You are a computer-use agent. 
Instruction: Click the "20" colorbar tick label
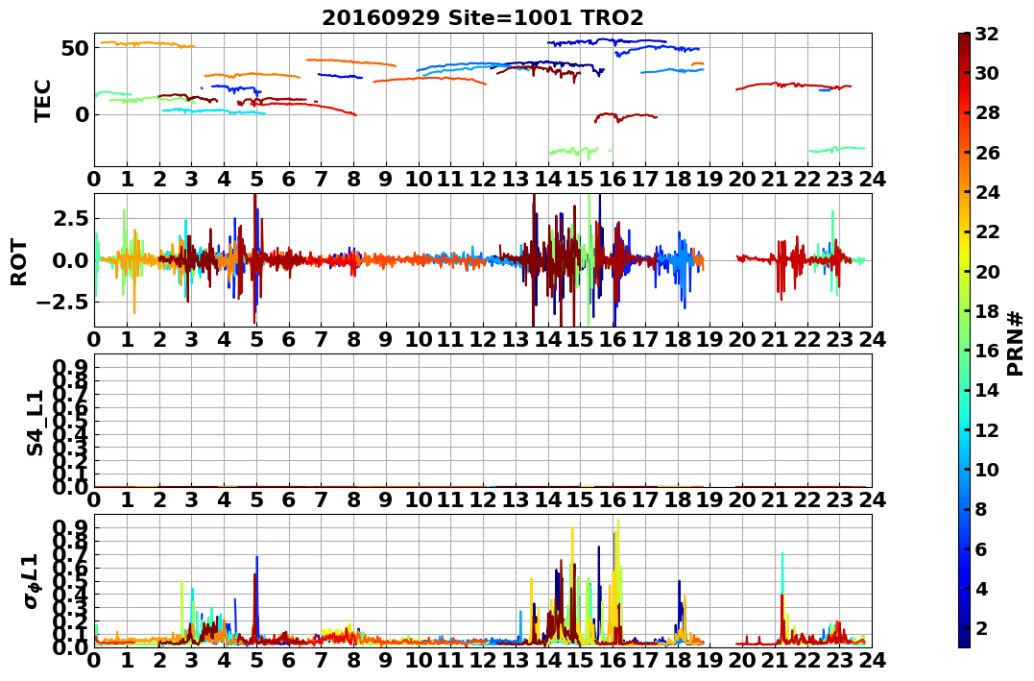pyautogui.click(x=987, y=271)
